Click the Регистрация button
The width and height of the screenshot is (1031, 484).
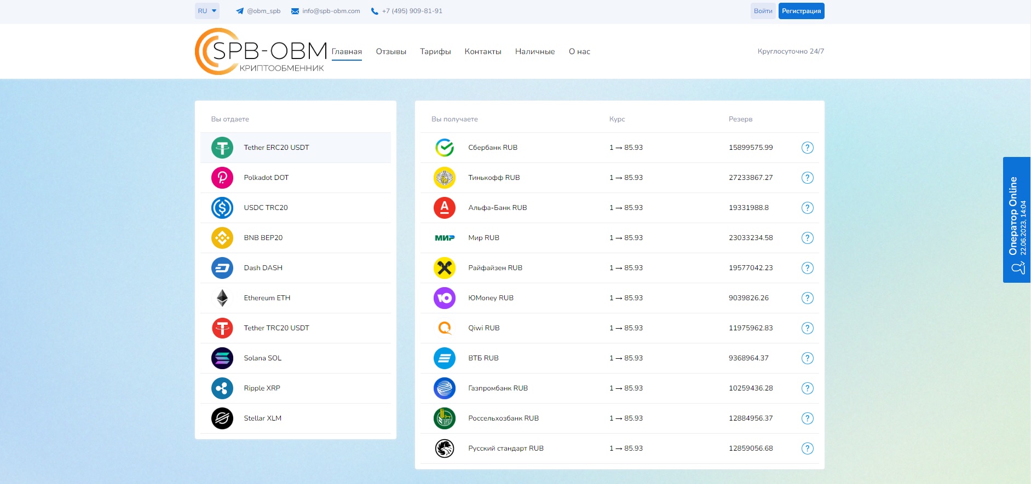(801, 11)
